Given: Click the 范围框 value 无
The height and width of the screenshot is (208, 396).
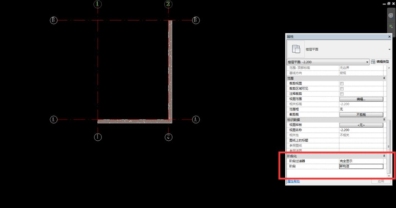Looking at the screenshot, I should 361,109.
